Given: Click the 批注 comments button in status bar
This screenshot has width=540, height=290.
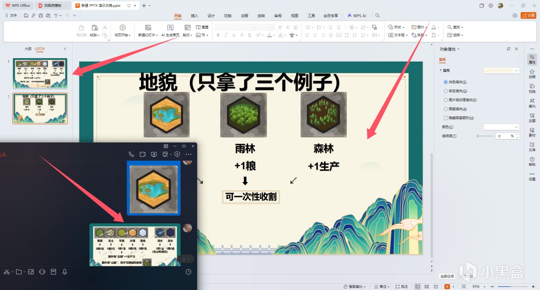Looking at the screenshot, I should [x=402, y=287].
